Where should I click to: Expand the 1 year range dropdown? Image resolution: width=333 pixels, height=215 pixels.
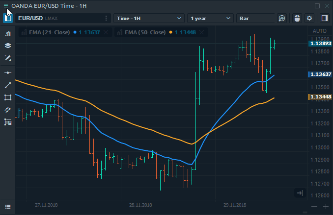click(210, 19)
